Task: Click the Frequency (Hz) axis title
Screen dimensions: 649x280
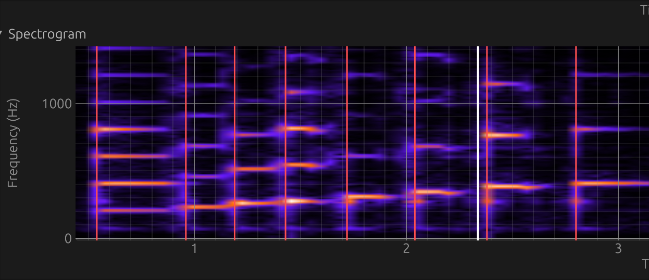Action: pyautogui.click(x=13, y=143)
